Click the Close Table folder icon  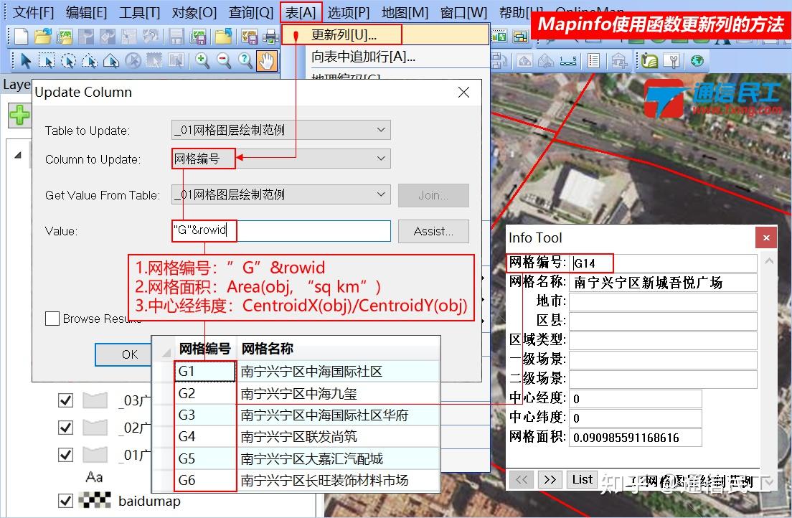pos(223,37)
